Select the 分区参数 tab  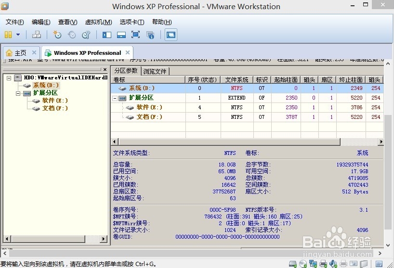point(126,71)
